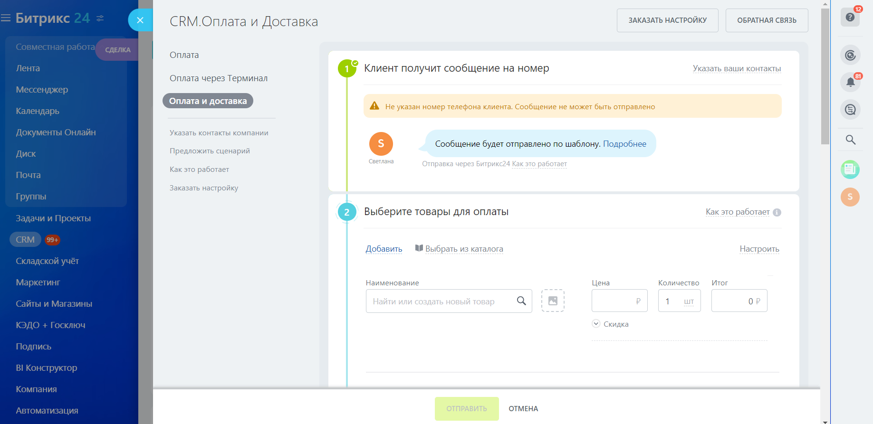Open Маркетинг in the left menu
873x424 pixels.
point(38,283)
